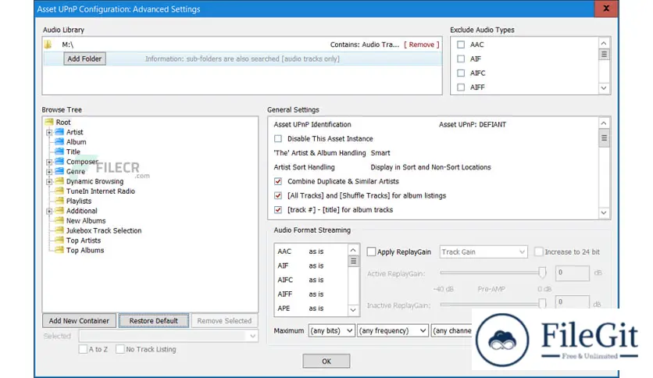Click the Album folder icon
Viewport: 653px width, 378px height.
pyautogui.click(x=59, y=141)
